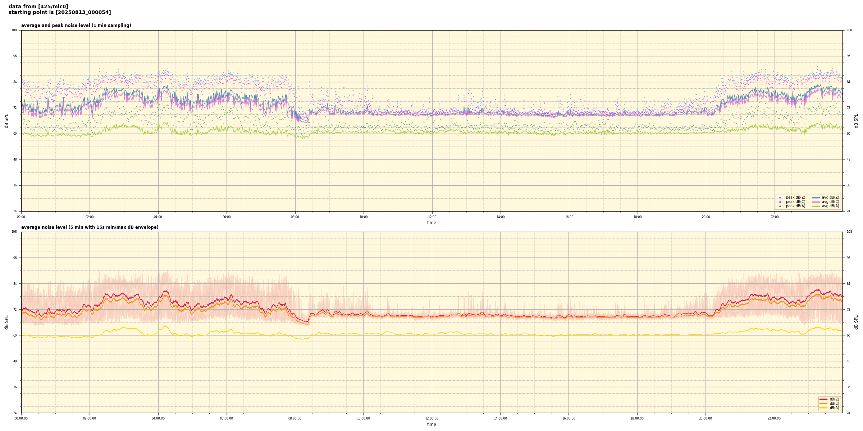
Task: Click the 'time' axis label under the top chart
Action: pos(431,223)
